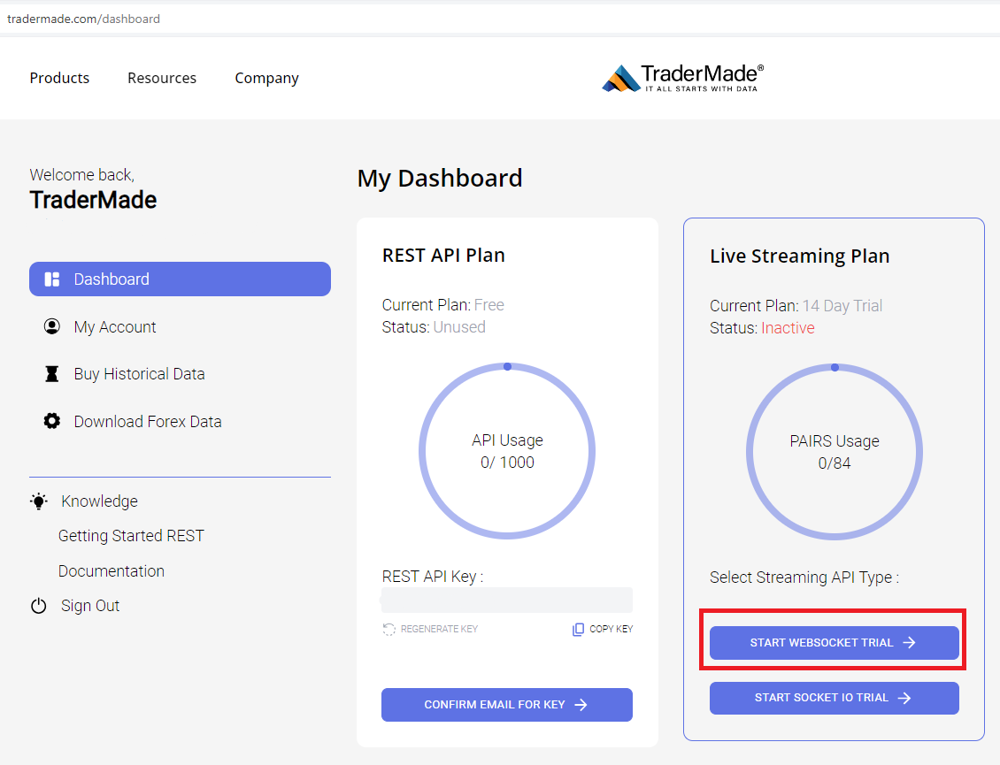This screenshot has height=765, width=1000.
Task: Click the PAIRS Usage progress ring
Action: coord(835,452)
